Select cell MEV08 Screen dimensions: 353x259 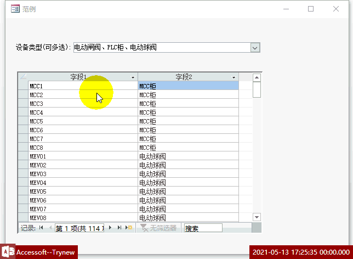(x=83, y=218)
